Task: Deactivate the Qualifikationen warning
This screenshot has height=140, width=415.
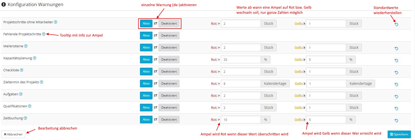Action: point(169,108)
